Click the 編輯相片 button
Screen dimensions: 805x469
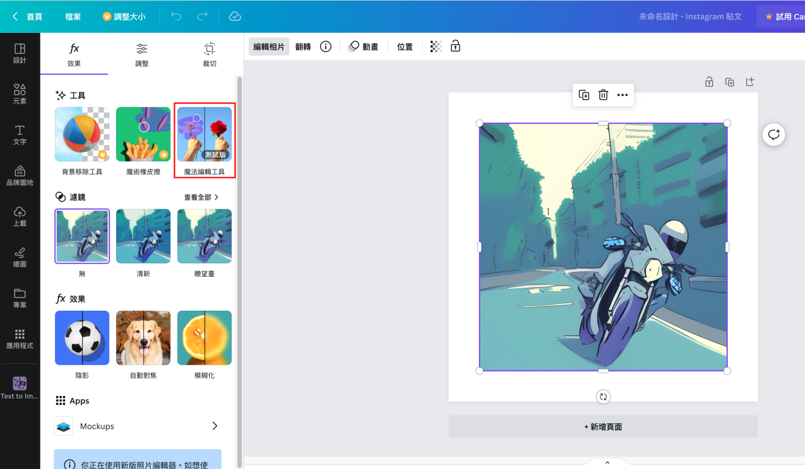pyautogui.click(x=269, y=47)
